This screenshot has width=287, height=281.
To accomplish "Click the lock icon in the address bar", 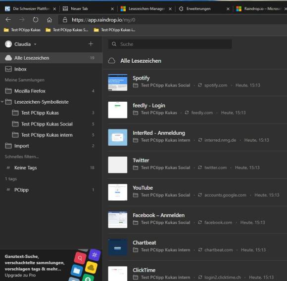I will [65, 20].
